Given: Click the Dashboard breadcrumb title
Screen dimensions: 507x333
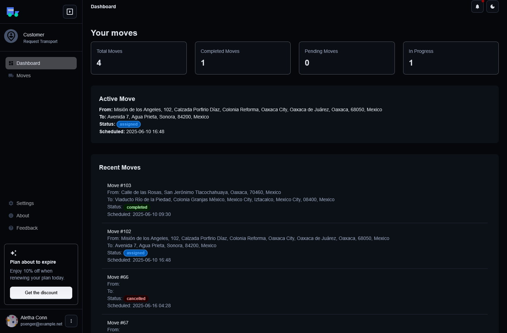Looking at the screenshot, I should click(x=103, y=7).
